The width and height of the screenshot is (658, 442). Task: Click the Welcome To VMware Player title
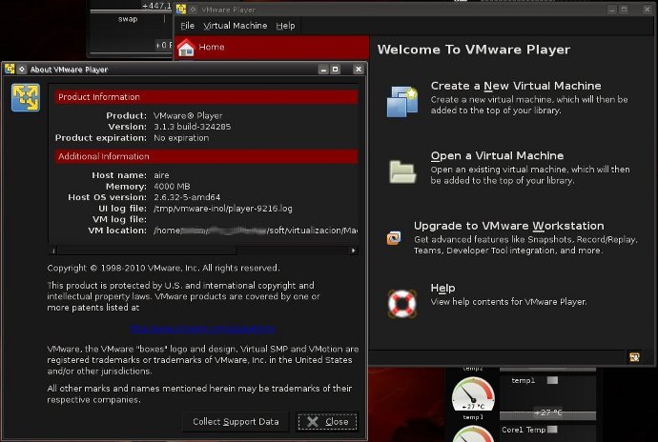(x=474, y=50)
